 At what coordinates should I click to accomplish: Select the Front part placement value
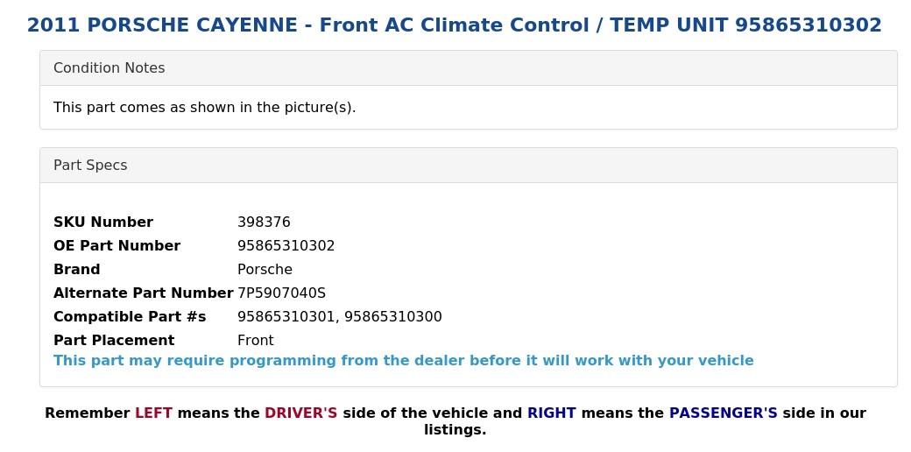[256, 341]
